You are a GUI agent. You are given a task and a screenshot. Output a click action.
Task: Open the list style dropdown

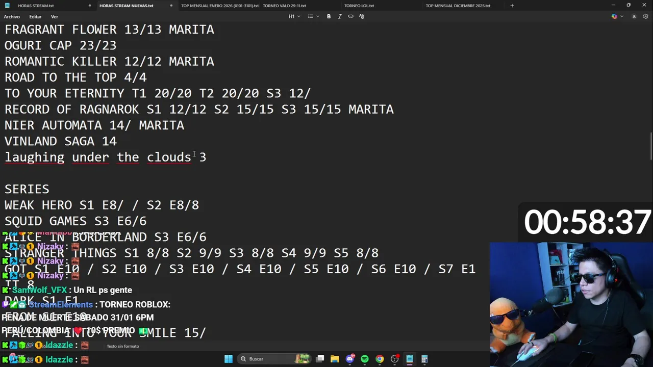coord(313,16)
